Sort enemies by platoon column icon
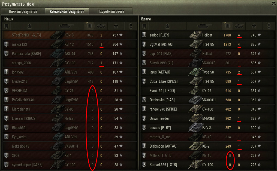Screen dimensions: 277x171 (x=144, y=26)
